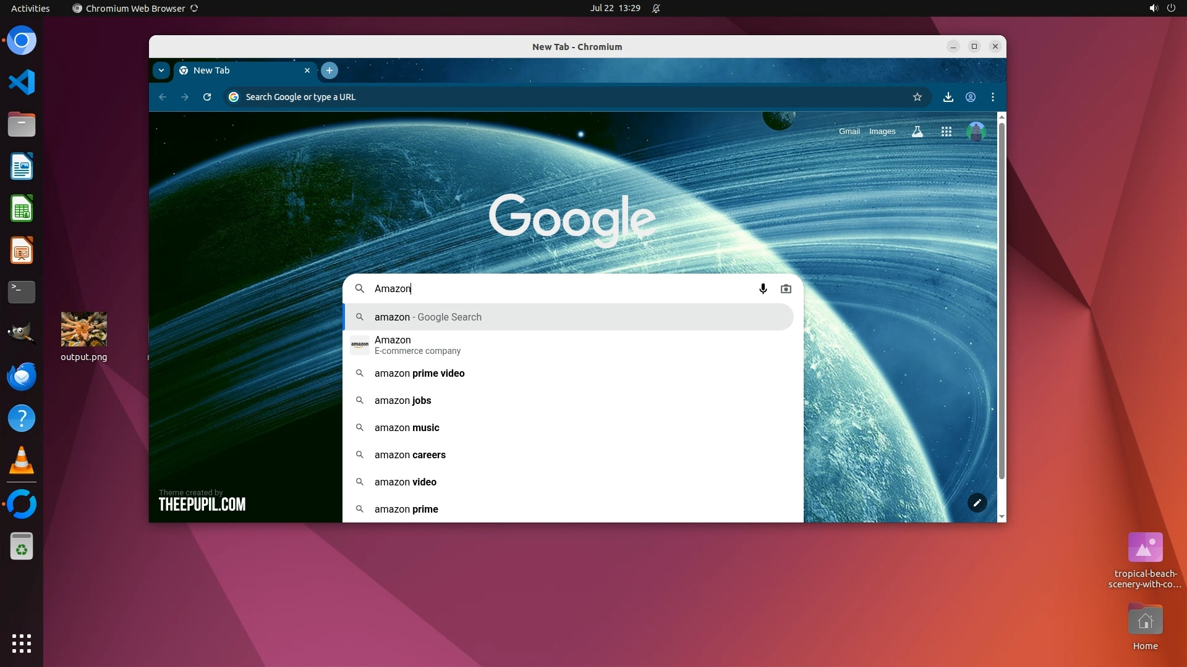Expand the tab search dropdown arrow

pos(161,70)
